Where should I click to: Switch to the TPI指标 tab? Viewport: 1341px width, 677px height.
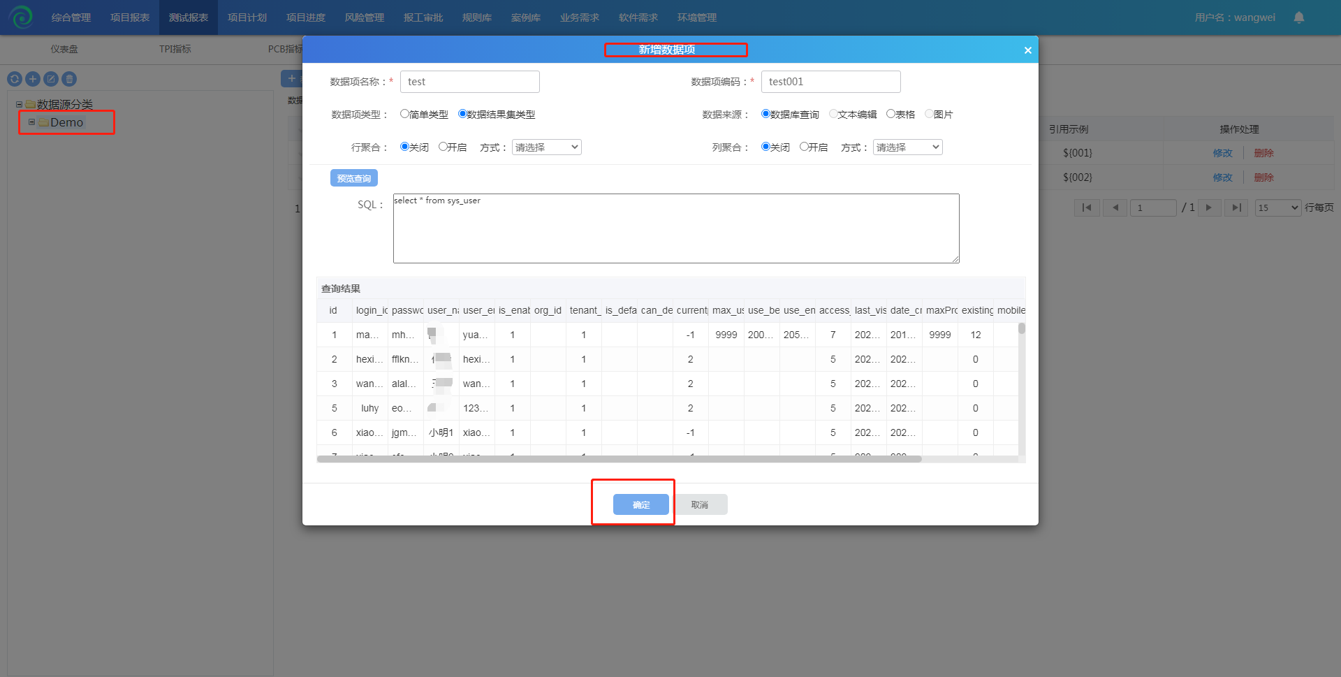coord(175,49)
